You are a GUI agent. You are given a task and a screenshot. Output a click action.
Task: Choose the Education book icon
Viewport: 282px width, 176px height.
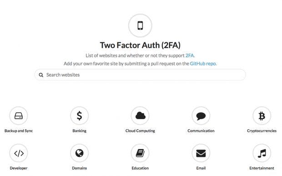click(x=140, y=153)
